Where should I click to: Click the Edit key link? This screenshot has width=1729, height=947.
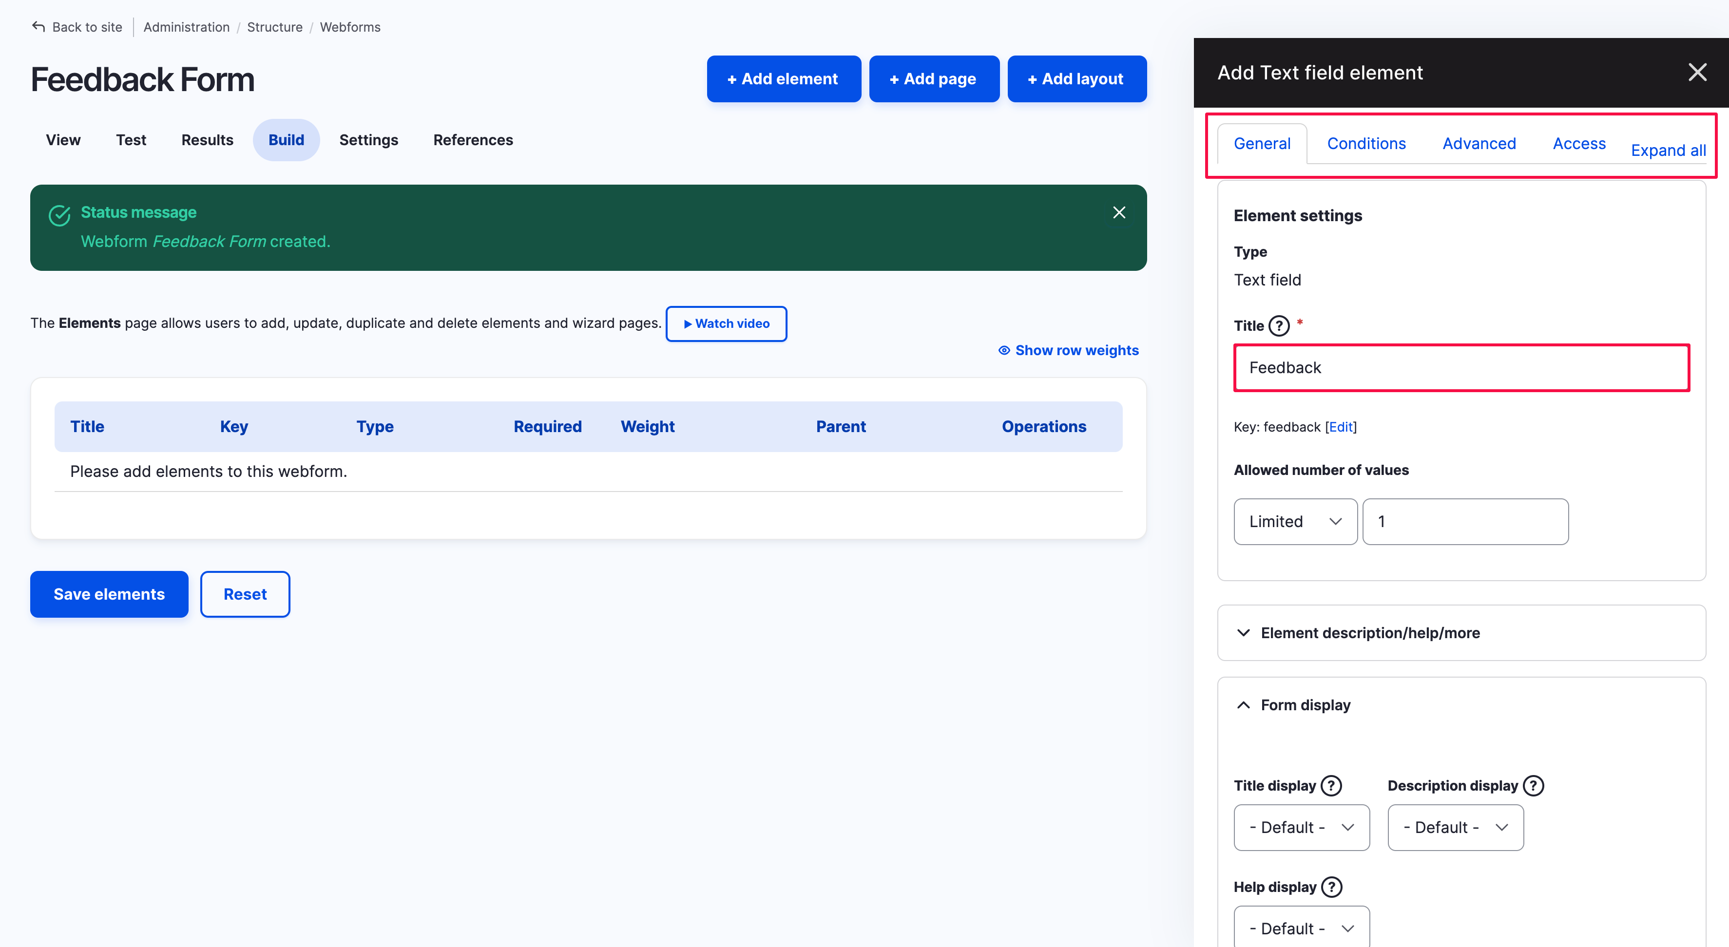(x=1341, y=427)
